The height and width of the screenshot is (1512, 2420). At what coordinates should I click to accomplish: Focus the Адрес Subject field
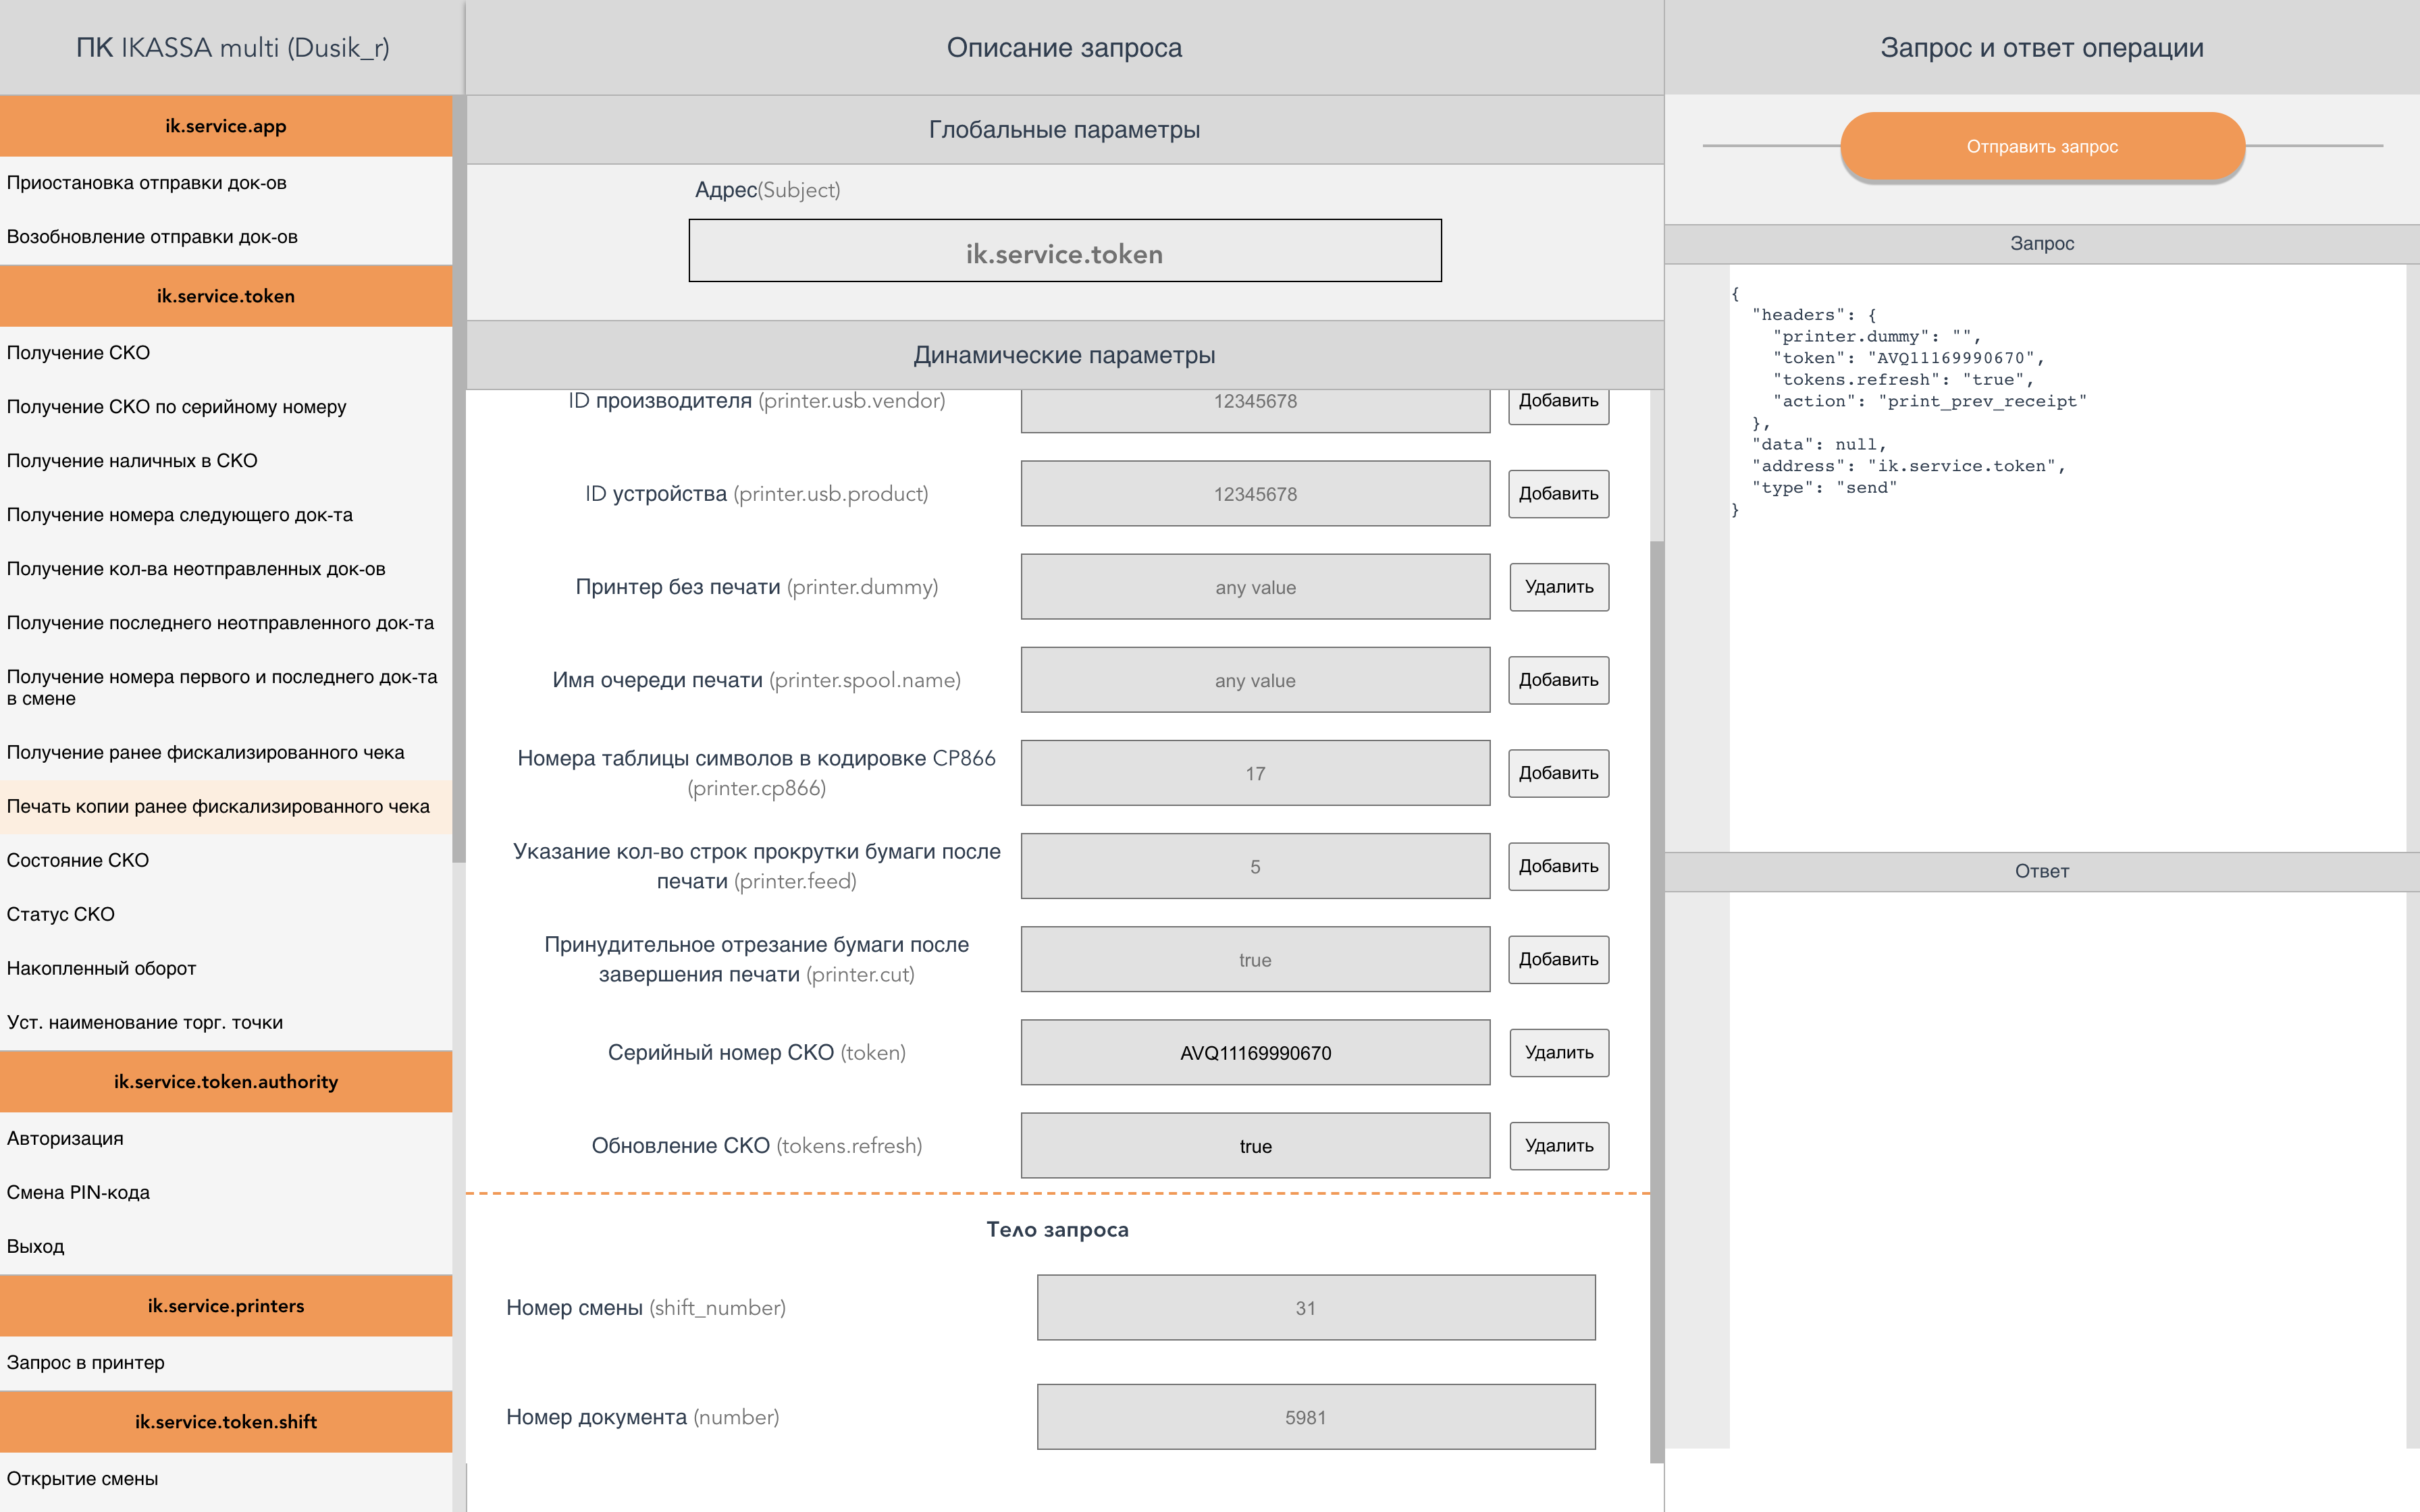(x=1064, y=251)
